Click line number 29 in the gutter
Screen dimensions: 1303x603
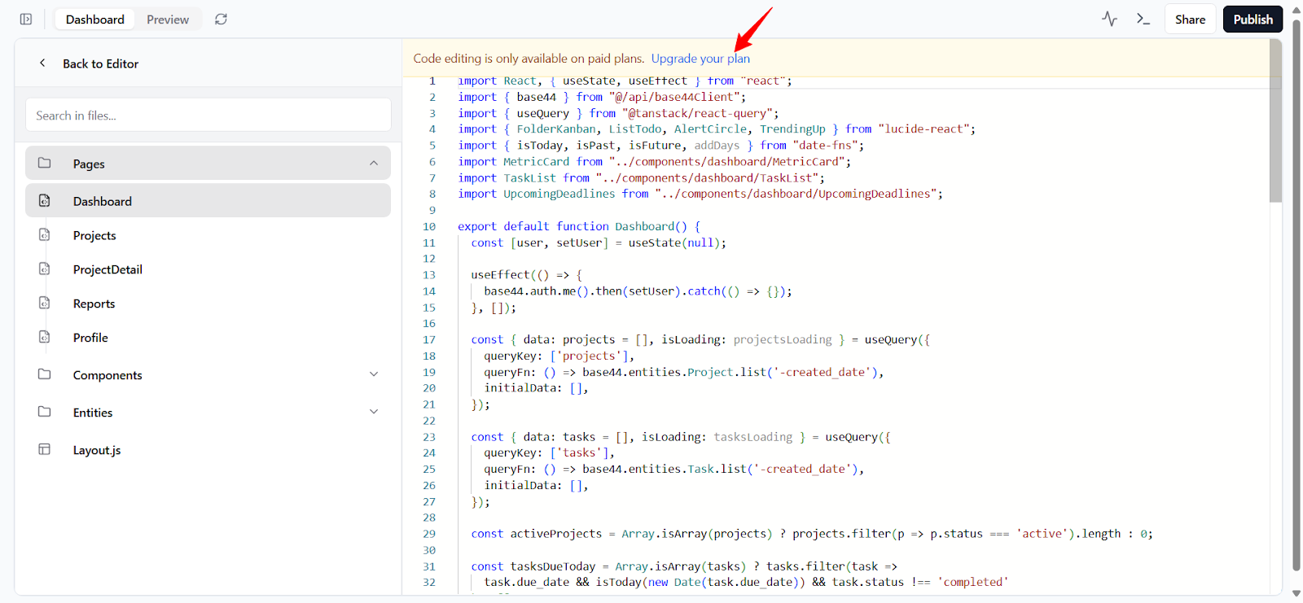pyautogui.click(x=429, y=534)
